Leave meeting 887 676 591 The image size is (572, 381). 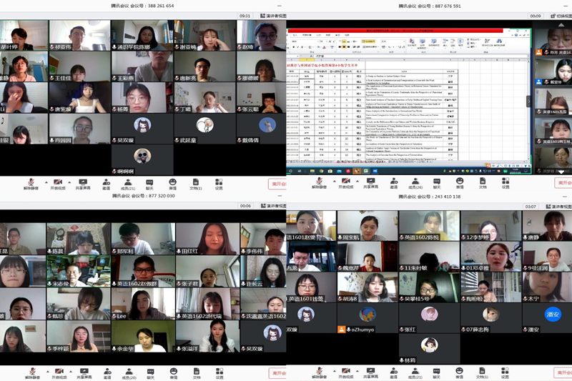[563, 183]
